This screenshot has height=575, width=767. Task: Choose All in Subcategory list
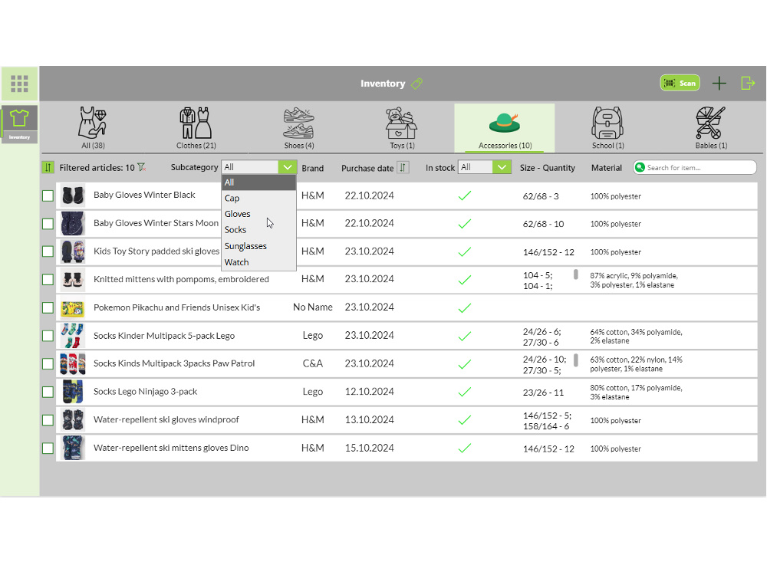pos(258,182)
